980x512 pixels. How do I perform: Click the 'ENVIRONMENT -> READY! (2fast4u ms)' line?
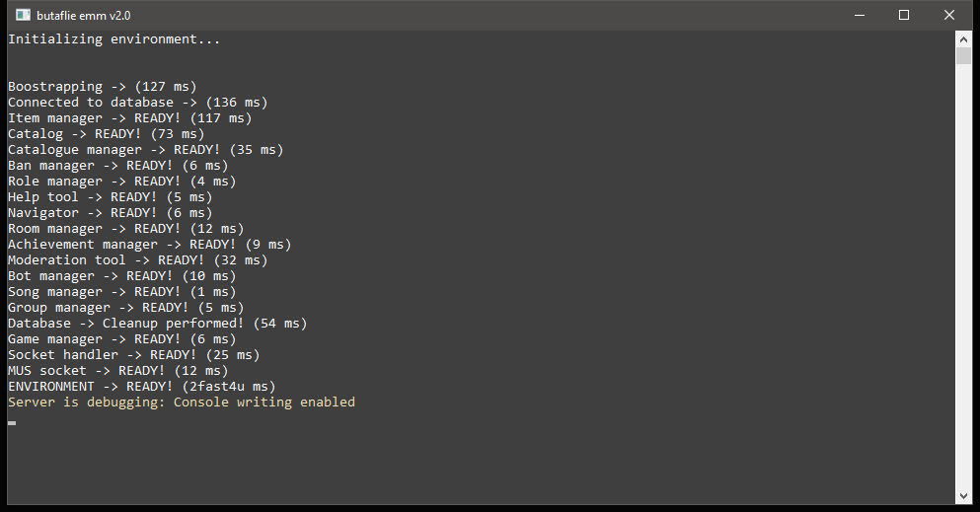tap(141, 387)
